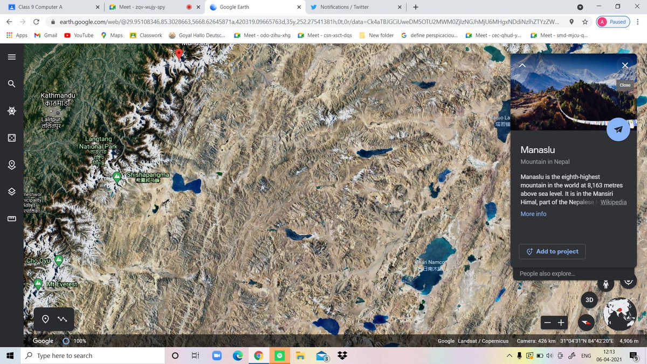Launch Voyager using the ship wheel icon

[12, 111]
